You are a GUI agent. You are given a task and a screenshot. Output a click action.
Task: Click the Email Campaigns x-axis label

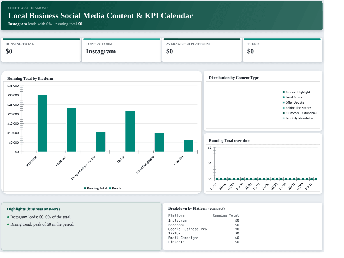tap(145, 165)
